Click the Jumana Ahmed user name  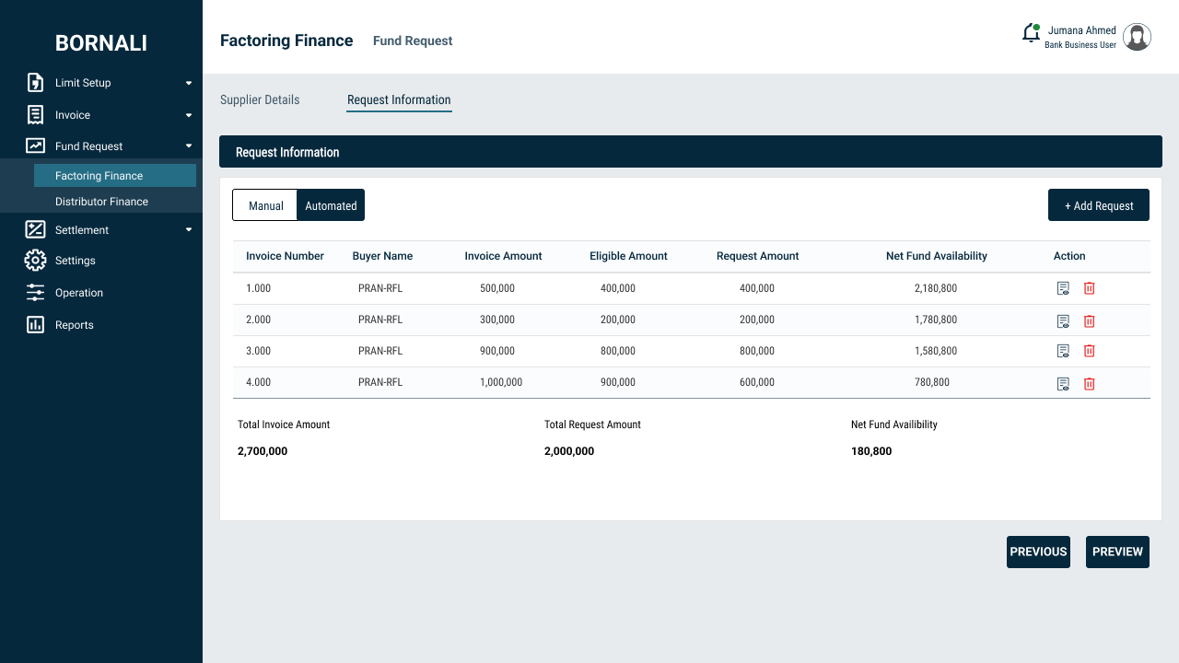1082,30
